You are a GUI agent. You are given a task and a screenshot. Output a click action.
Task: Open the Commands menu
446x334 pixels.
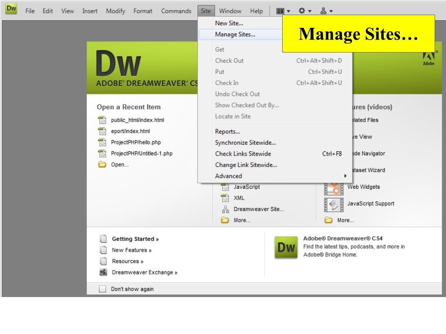tap(176, 11)
